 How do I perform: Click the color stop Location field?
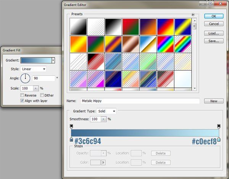click(x=136, y=162)
